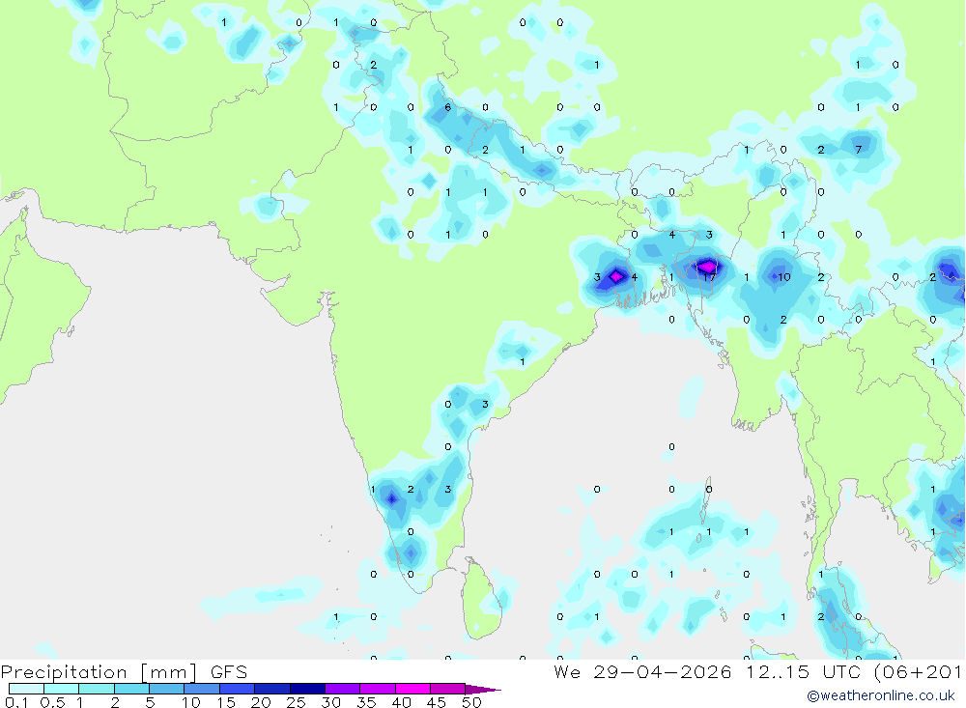
Task: Select the "7" precipitation value on map
Action: coord(858,150)
